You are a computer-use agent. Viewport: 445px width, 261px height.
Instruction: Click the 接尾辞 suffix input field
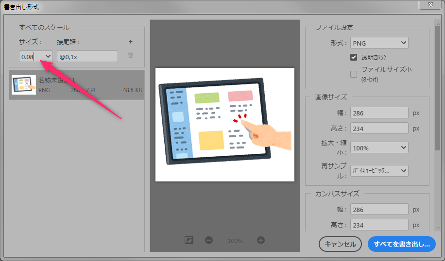pos(87,56)
